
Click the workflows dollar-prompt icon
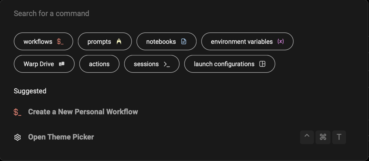coord(60,42)
